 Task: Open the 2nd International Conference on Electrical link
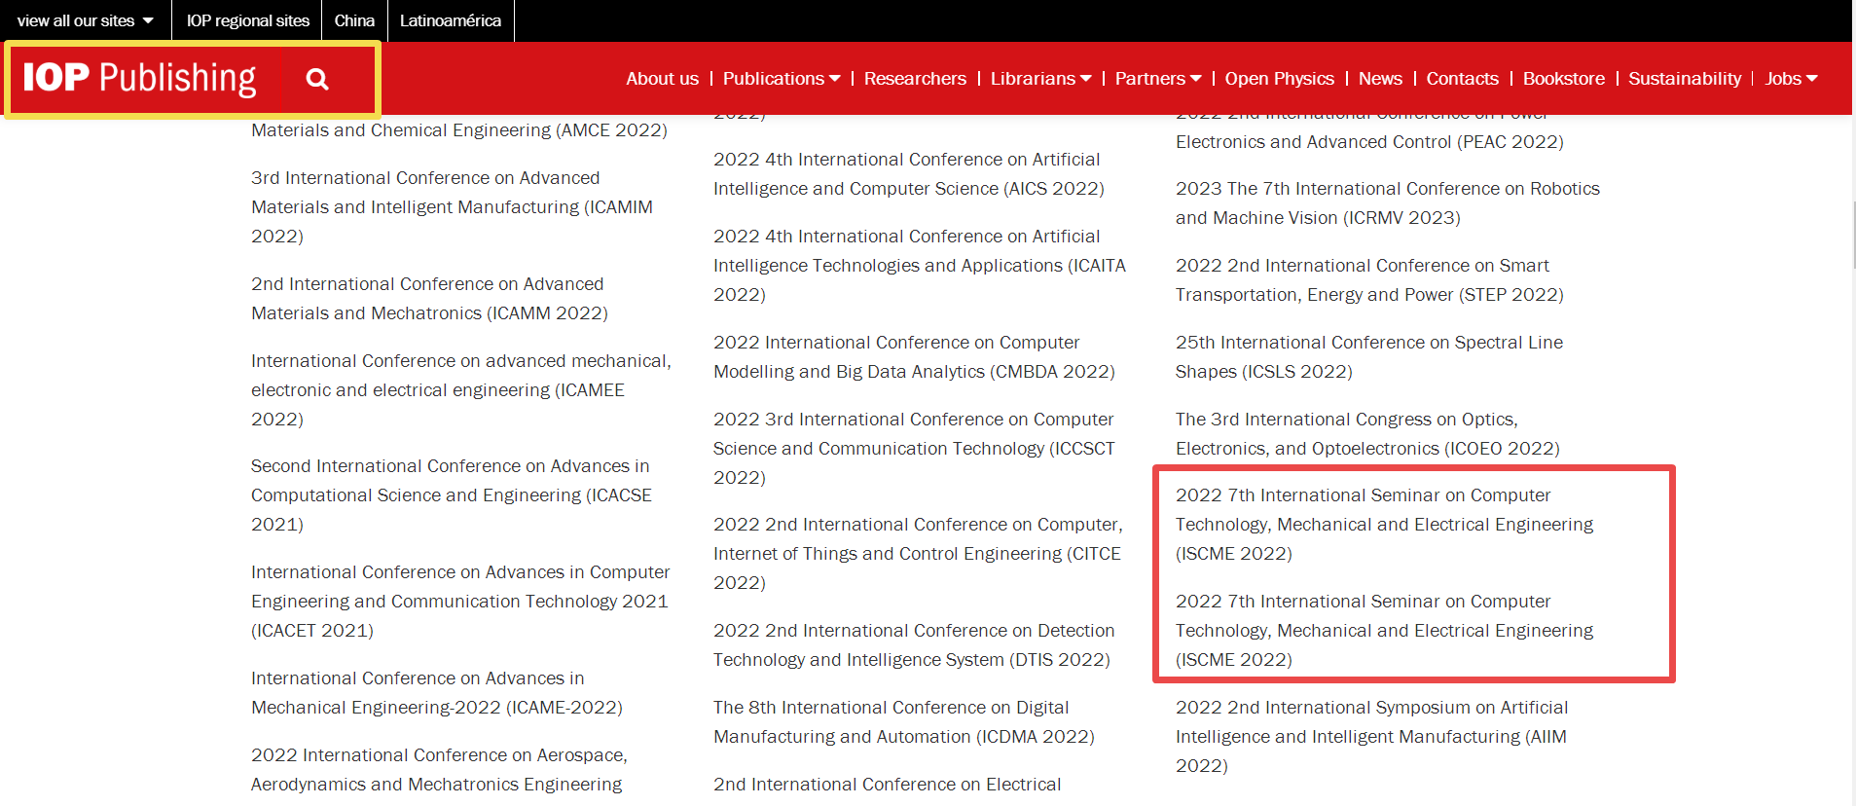click(x=887, y=785)
